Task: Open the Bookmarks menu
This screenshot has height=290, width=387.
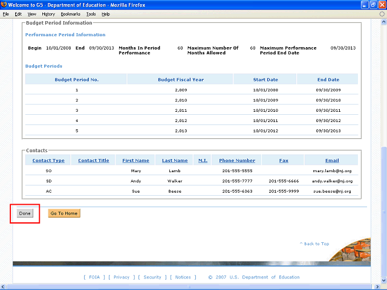Action: [70, 13]
